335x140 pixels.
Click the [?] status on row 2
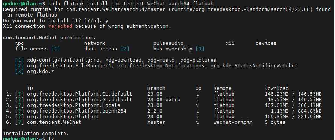point(20,100)
